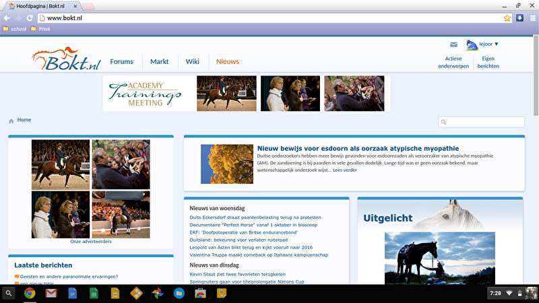Image resolution: width=539 pixels, height=303 pixels.
Task: Launch Chrome from the shelf
Action: (x=30, y=294)
